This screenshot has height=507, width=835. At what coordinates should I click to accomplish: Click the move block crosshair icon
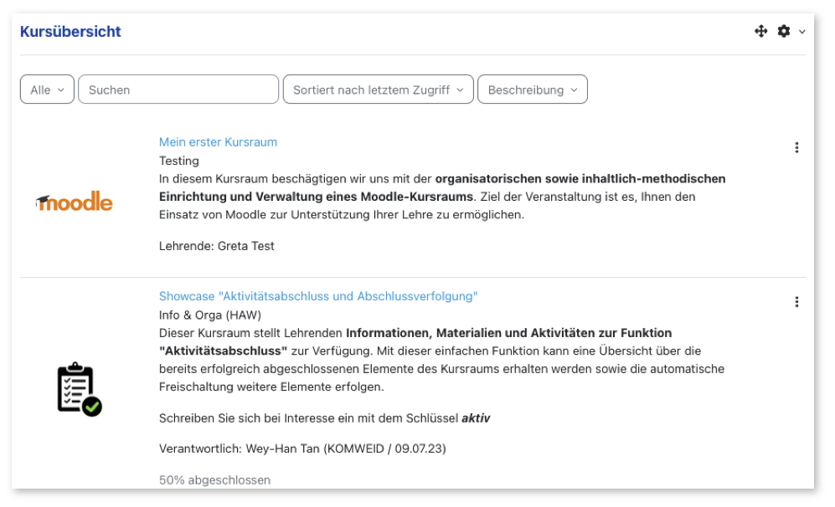pyautogui.click(x=760, y=31)
